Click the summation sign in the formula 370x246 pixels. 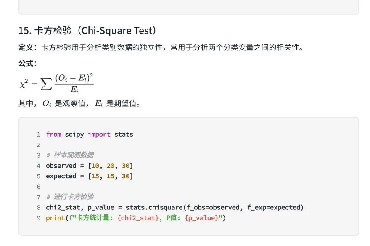[x=45, y=84]
